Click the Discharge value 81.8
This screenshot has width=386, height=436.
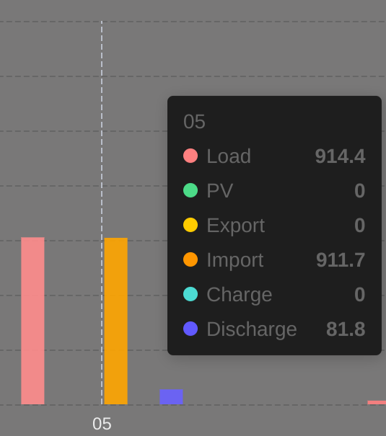click(346, 329)
